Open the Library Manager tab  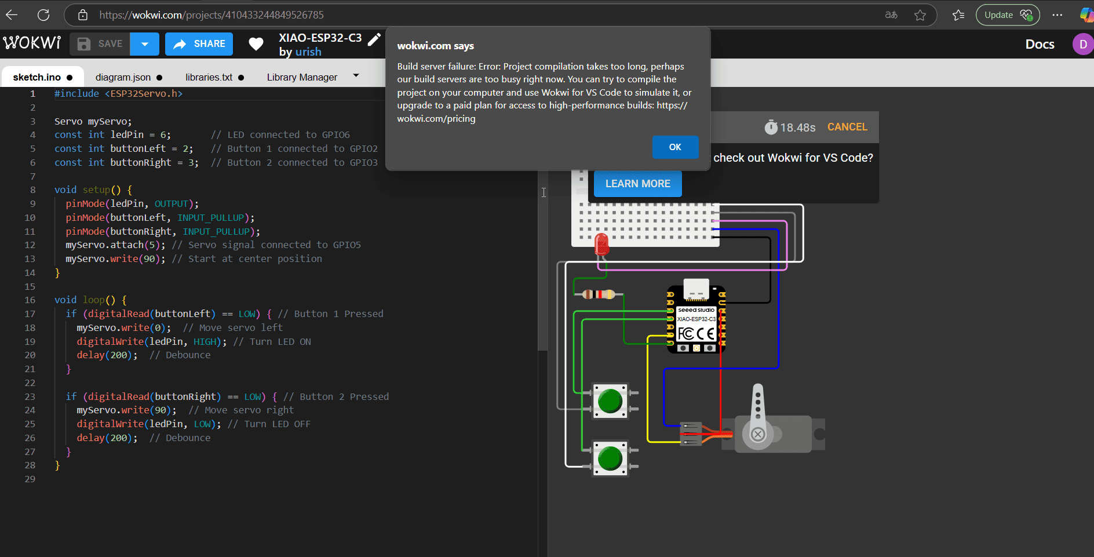pyautogui.click(x=302, y=77)
